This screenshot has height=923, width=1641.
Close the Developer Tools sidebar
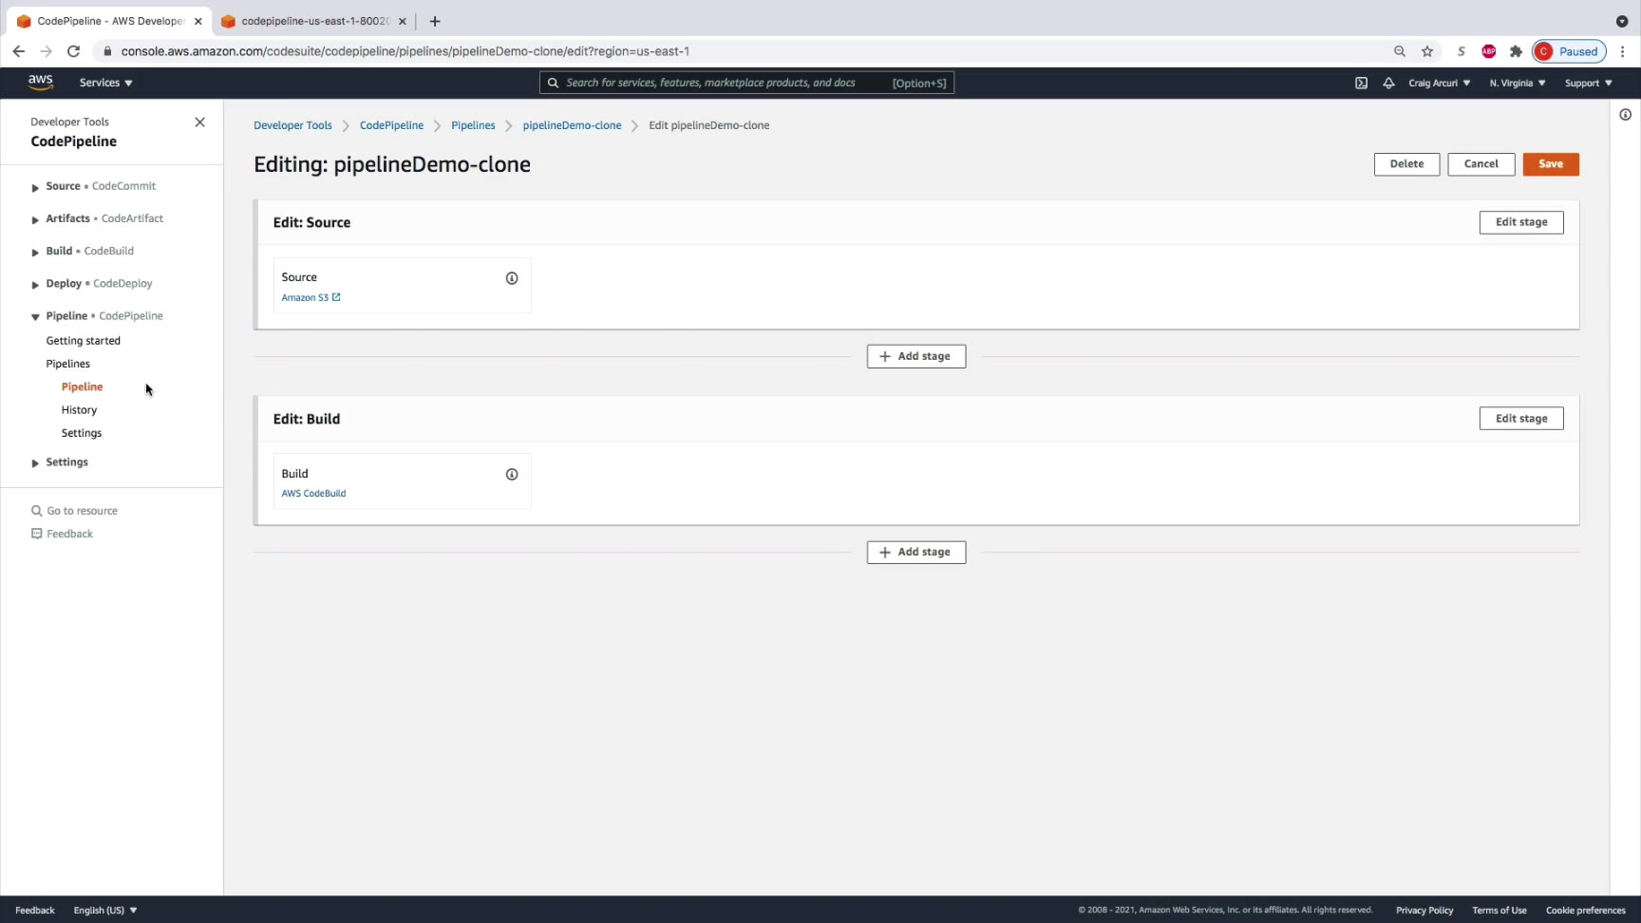pos(199,122)
